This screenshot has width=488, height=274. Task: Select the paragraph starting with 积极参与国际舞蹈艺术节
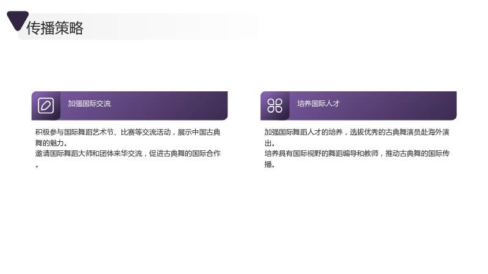click(x=128, y=138)
